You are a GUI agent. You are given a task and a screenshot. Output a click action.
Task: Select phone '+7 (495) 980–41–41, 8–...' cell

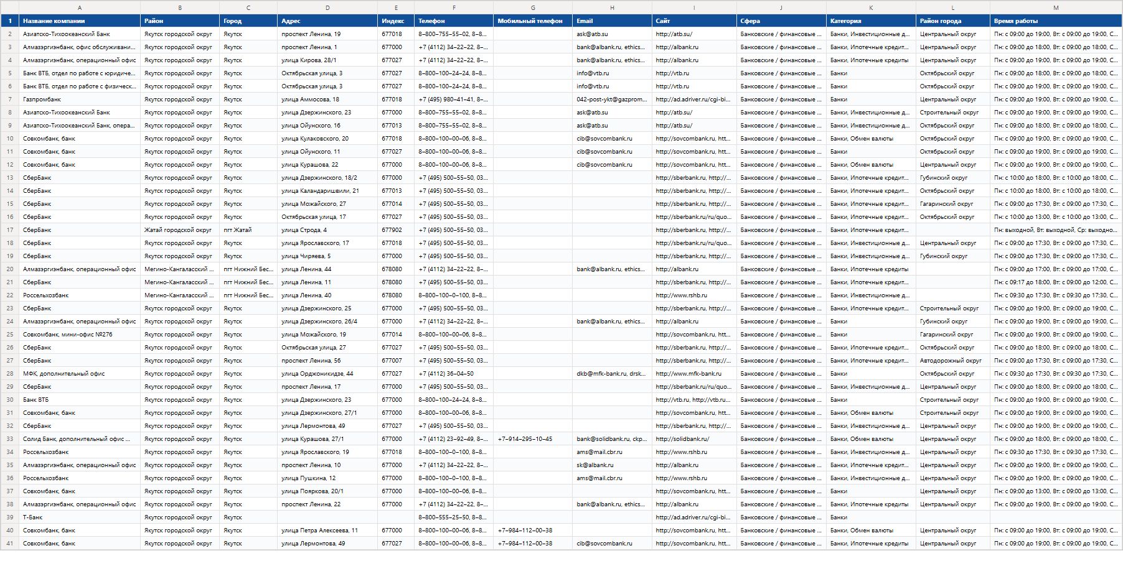[x=454, y=100]
